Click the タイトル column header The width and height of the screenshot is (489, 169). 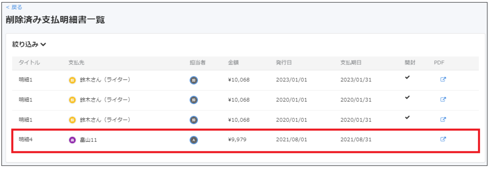tap(29, 63)
